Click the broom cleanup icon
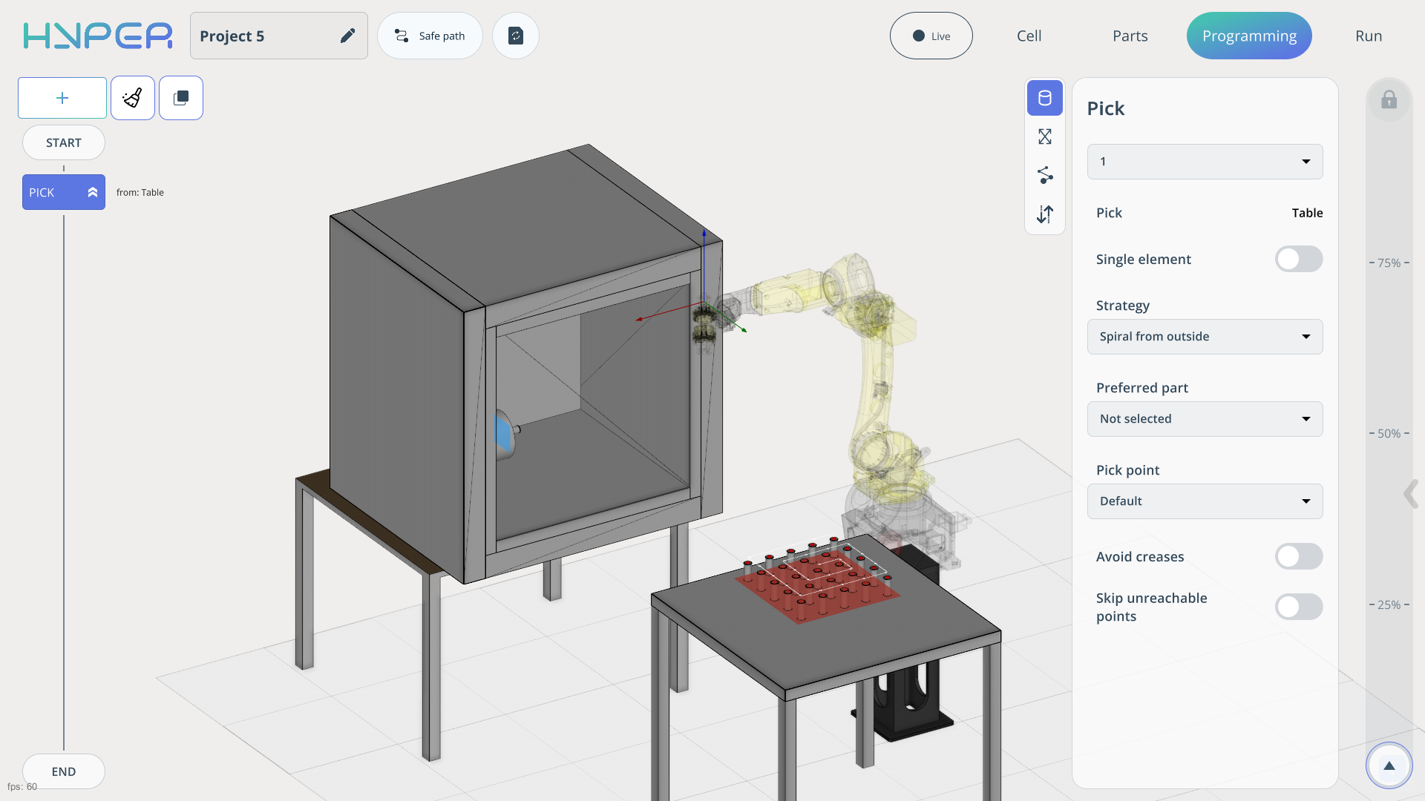The height and width of the screenshot is (801, 1425). point(133,98)
